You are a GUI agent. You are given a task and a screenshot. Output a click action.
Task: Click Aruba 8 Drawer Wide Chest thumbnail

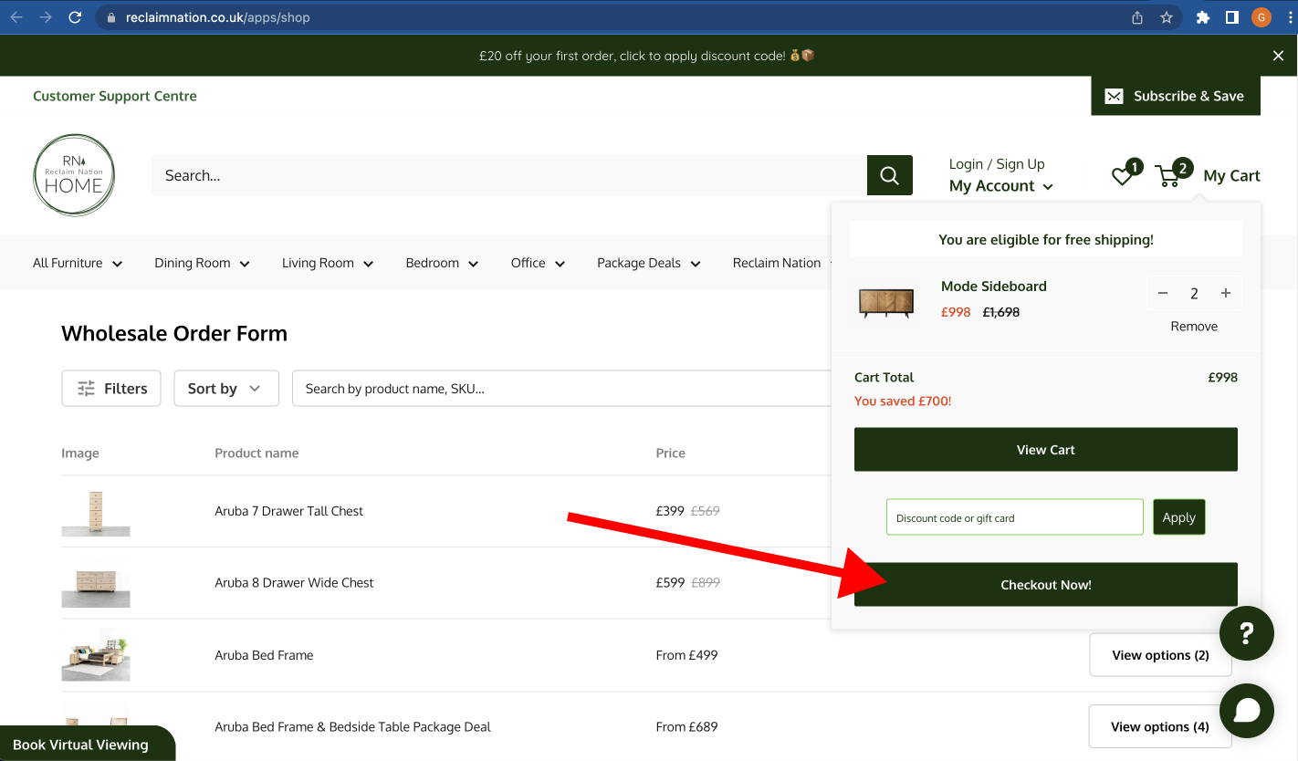coord(96,584)
